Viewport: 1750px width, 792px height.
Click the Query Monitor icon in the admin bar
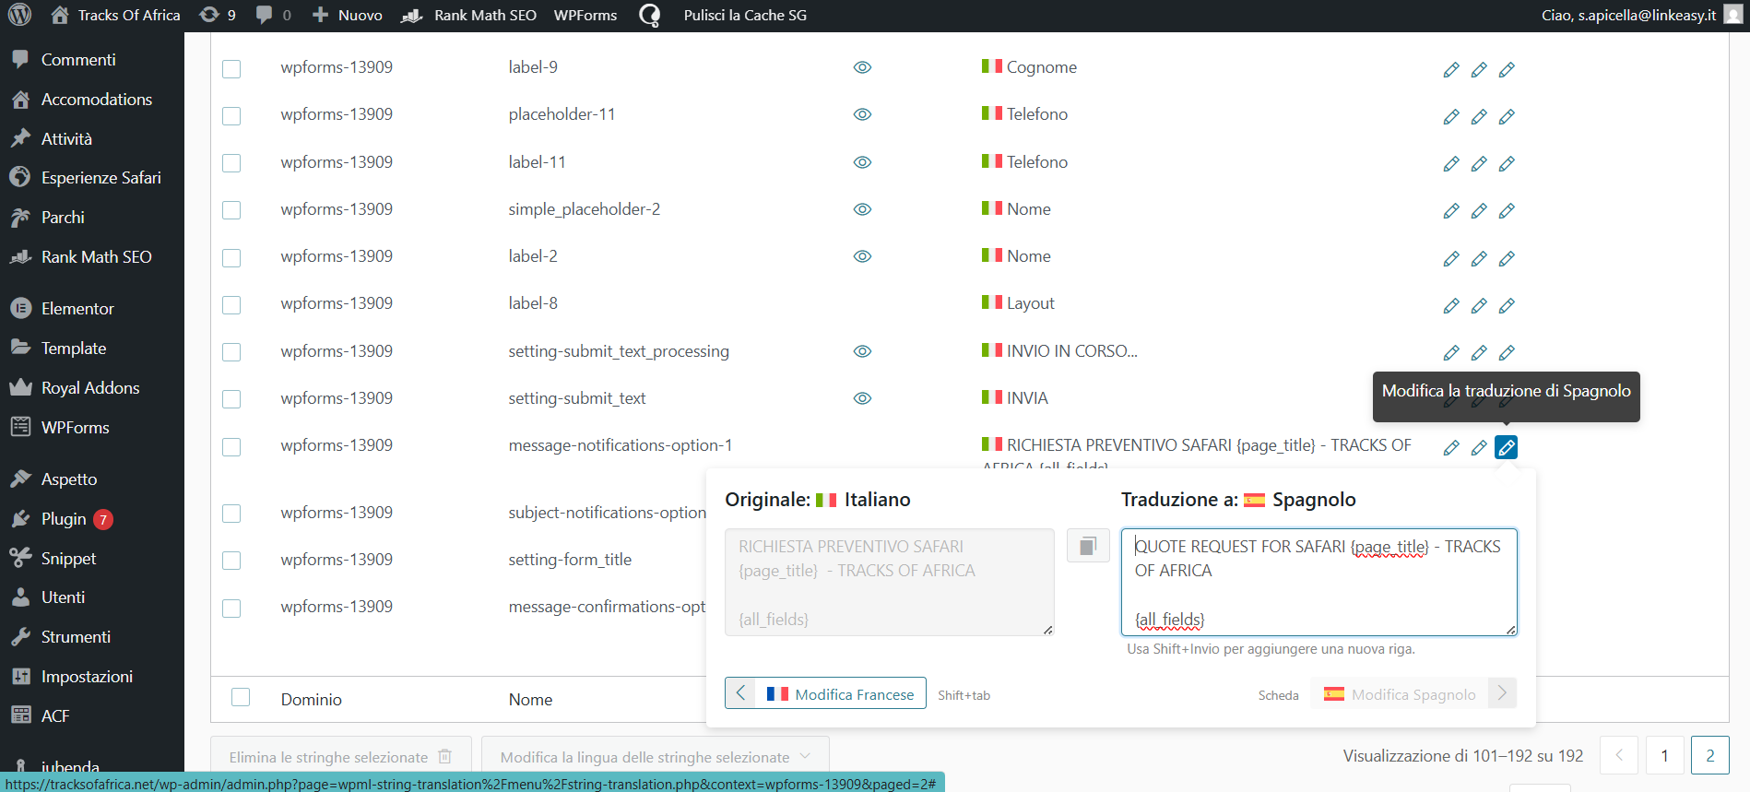[x=650, y=15]
